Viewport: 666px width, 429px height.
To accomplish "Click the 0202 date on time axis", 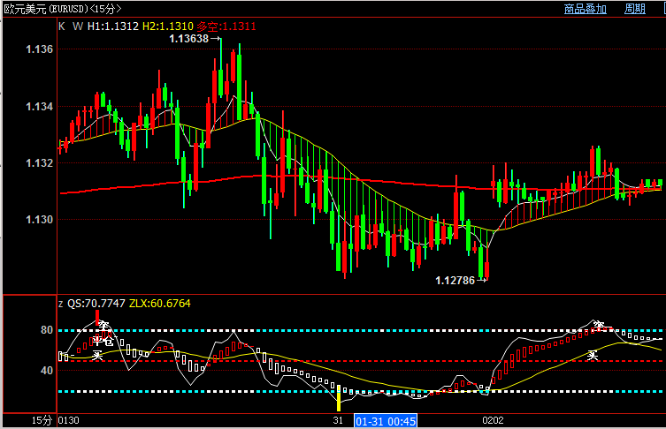I will [x=492, y=421].
